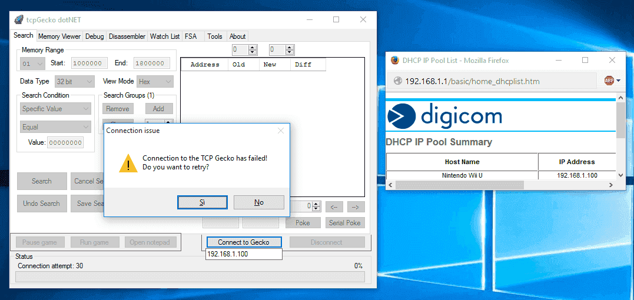
Task: Click Sì to retry the connection
Action: (202, 202)
